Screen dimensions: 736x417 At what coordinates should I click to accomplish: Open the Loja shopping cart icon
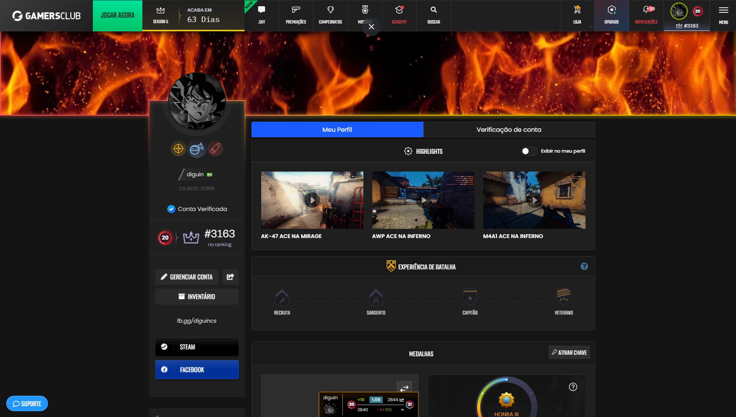tap(577, 10)
